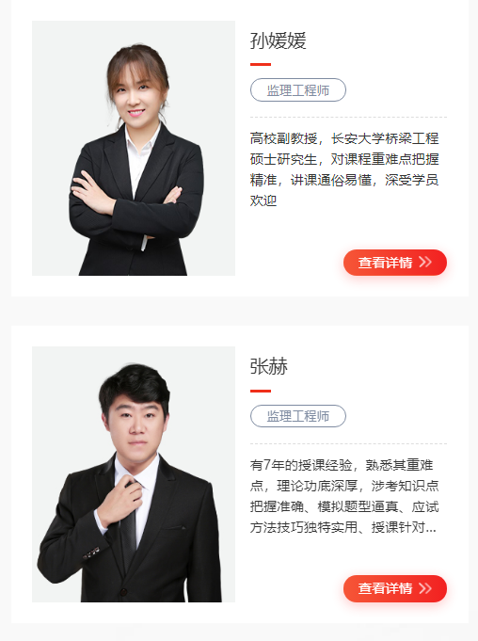Select the 监理工程师 tag under 张赫
Viewport: 478px width, 641px height.
click(298, 416)
